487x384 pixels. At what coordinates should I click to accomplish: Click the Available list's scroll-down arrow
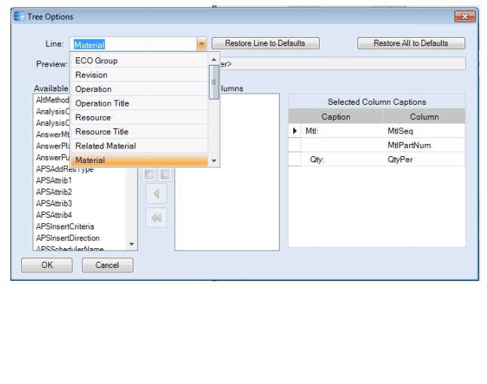tap(132, 244)
